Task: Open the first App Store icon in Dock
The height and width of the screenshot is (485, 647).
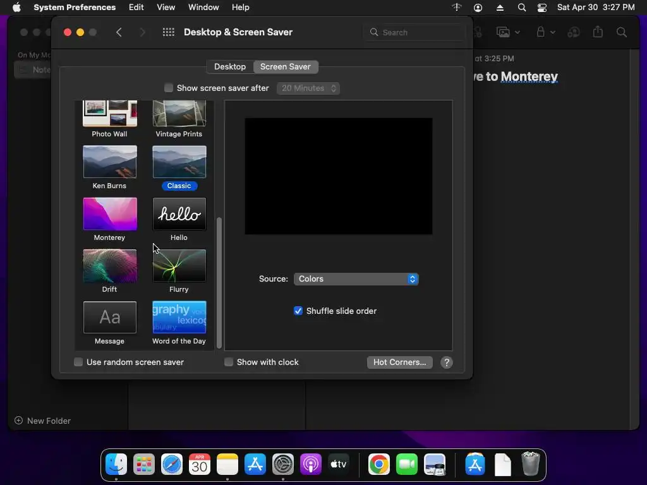Action: [255, 464]
